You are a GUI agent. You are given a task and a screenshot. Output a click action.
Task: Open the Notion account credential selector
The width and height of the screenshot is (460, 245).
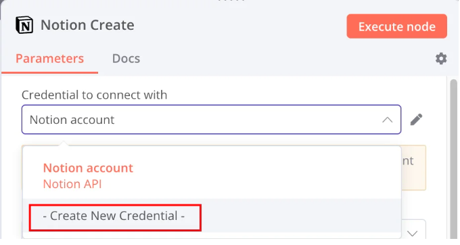(211, 119)
